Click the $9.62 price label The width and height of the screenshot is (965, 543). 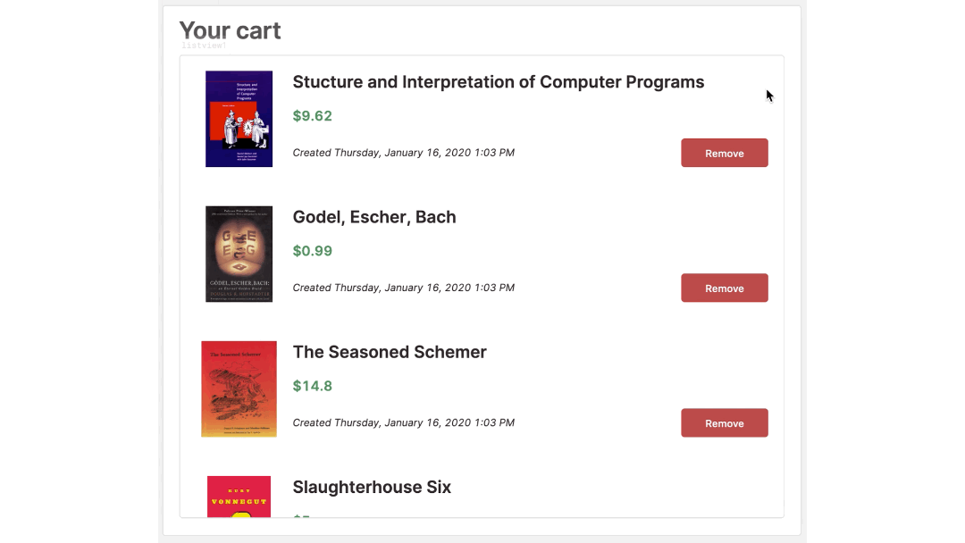pos(312,115)
